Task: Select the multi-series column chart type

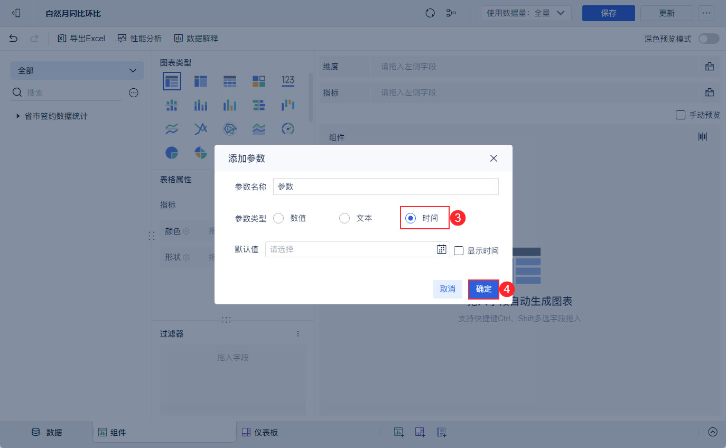Action: click(x=230, y=105)
